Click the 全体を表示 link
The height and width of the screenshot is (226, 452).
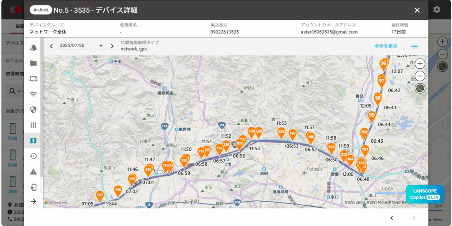[385, 46]
